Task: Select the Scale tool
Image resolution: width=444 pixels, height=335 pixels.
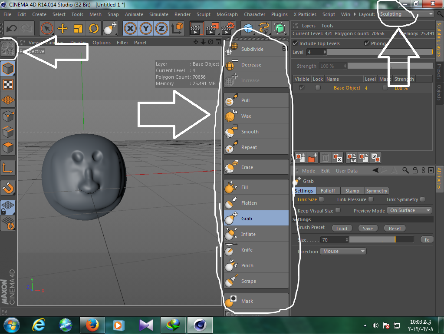Action: pyautogui.click(x=78, y=28)
